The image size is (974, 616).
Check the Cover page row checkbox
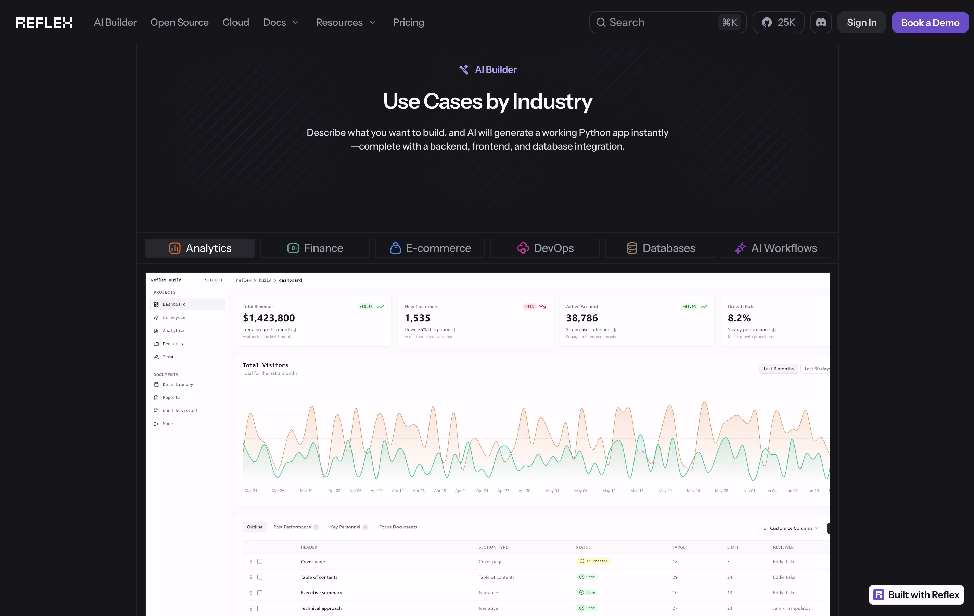[x=260, y=561]
